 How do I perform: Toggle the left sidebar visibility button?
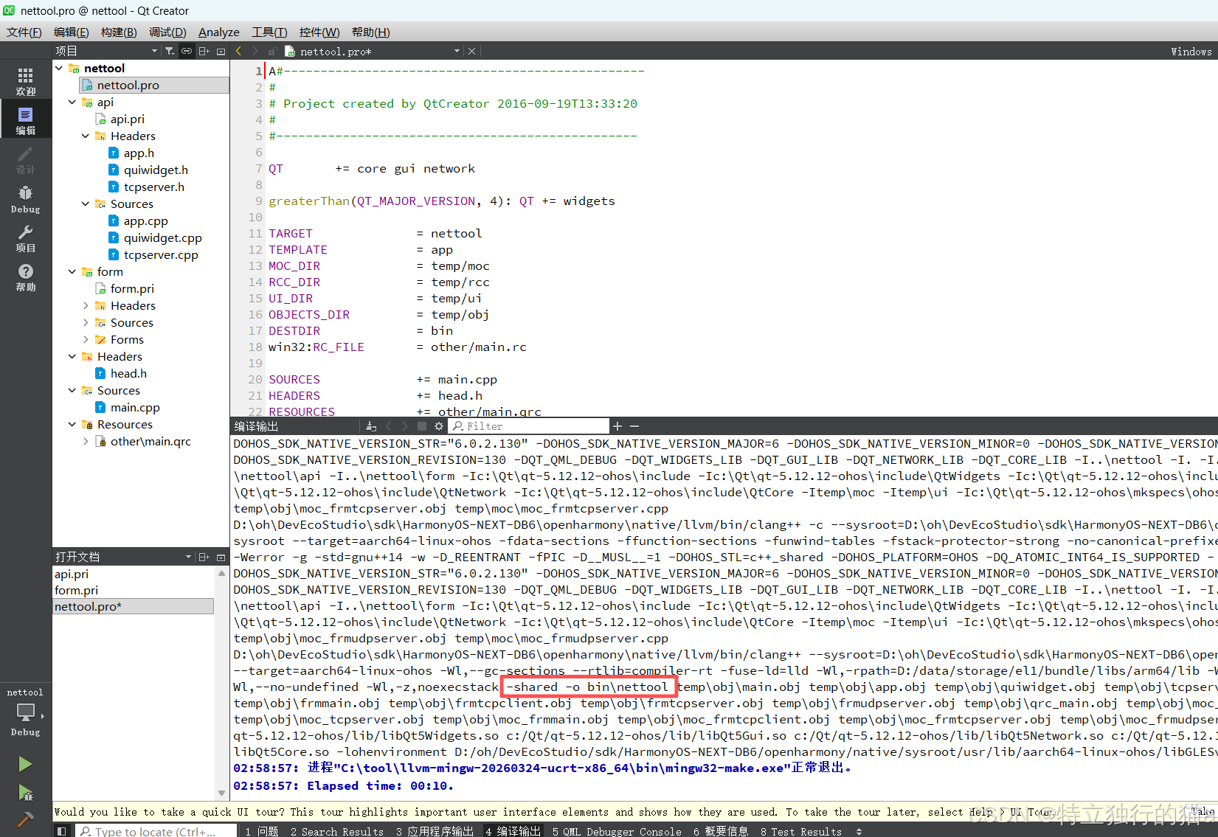tap(62, 831)
